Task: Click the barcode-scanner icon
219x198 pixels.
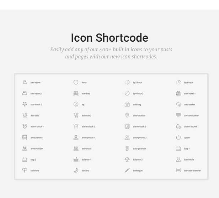Action: [178, 170]
